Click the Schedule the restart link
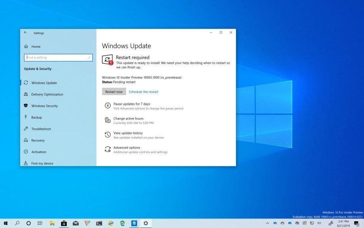Screen dimensions: 364x228 tap(144, 92)
